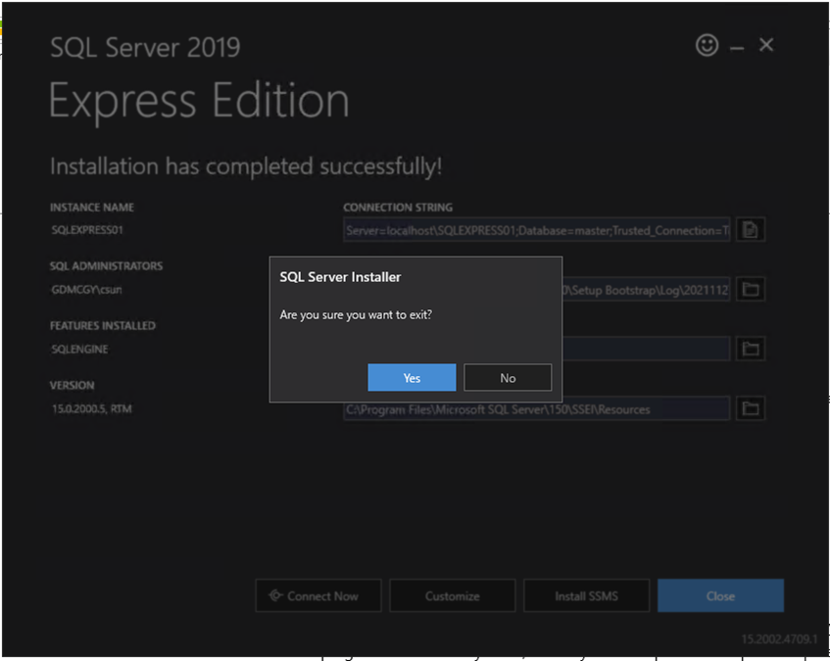Image resolution: width=830 pixels, height=661 pixels.
Task: Click folder icon beside the blank path field
Action: tap(751, 350)
